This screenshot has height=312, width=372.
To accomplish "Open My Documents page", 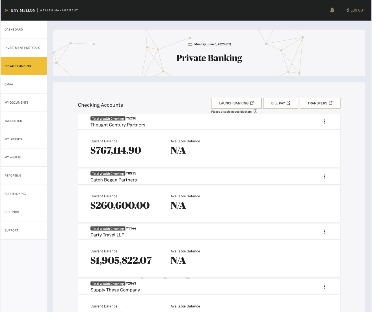I will coord(24,102).
